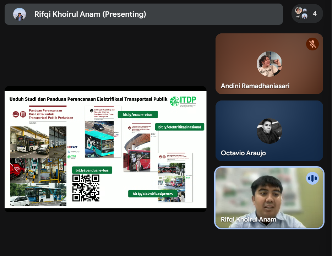Click the stacked participant avatars beside the 4

[x=301, y=13]
